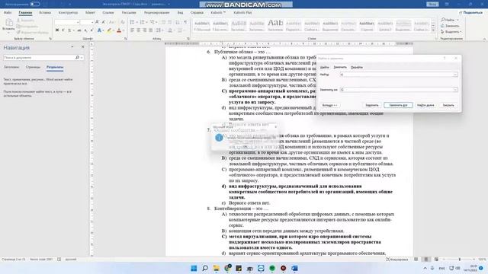Create a numbered list

143,22
